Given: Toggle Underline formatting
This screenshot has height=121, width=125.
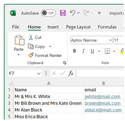Looking at the screenshot, I should [x=92, y=51].
